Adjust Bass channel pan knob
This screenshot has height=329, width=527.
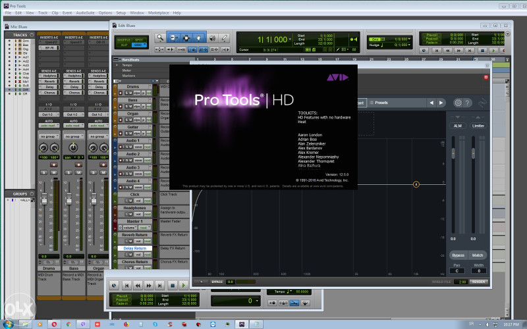tap(73, 147)
